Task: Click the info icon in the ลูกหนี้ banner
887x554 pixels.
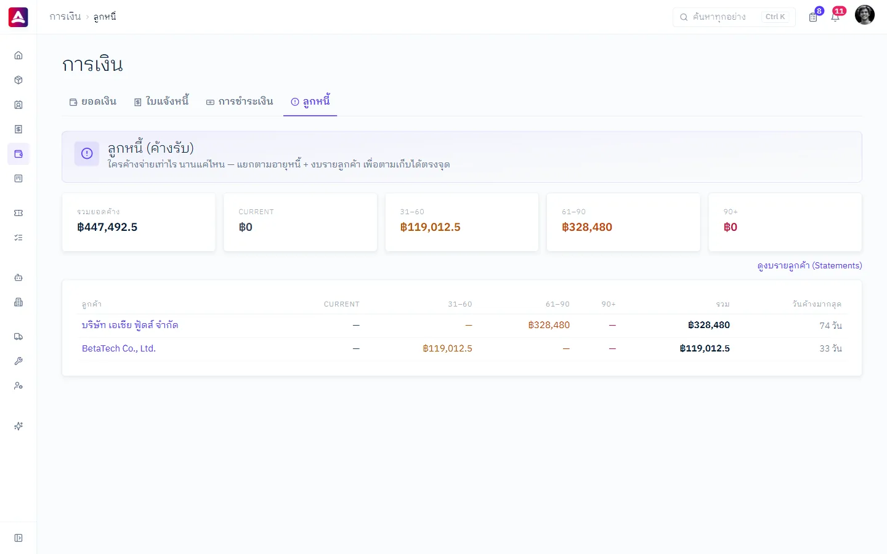Action: point(87,154)
